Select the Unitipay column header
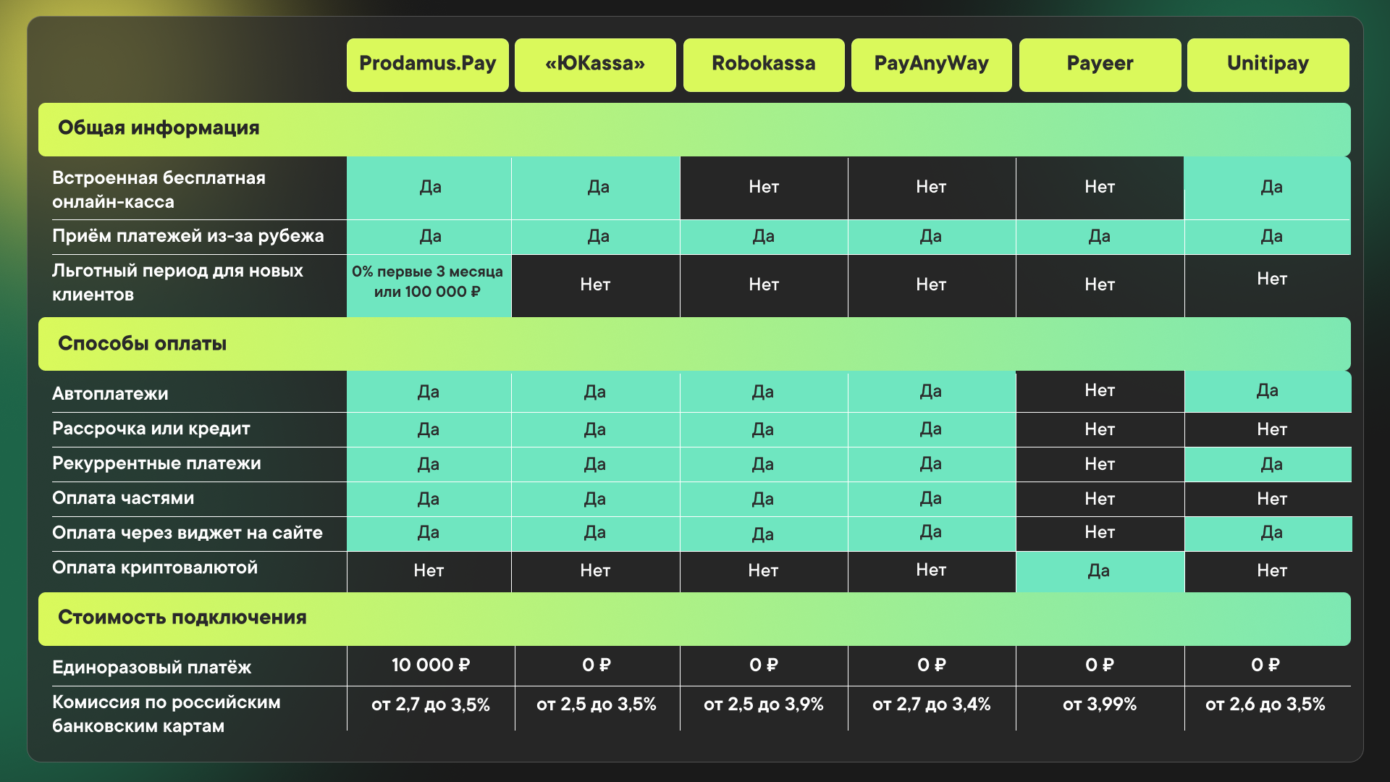 tap(1268, 64)
